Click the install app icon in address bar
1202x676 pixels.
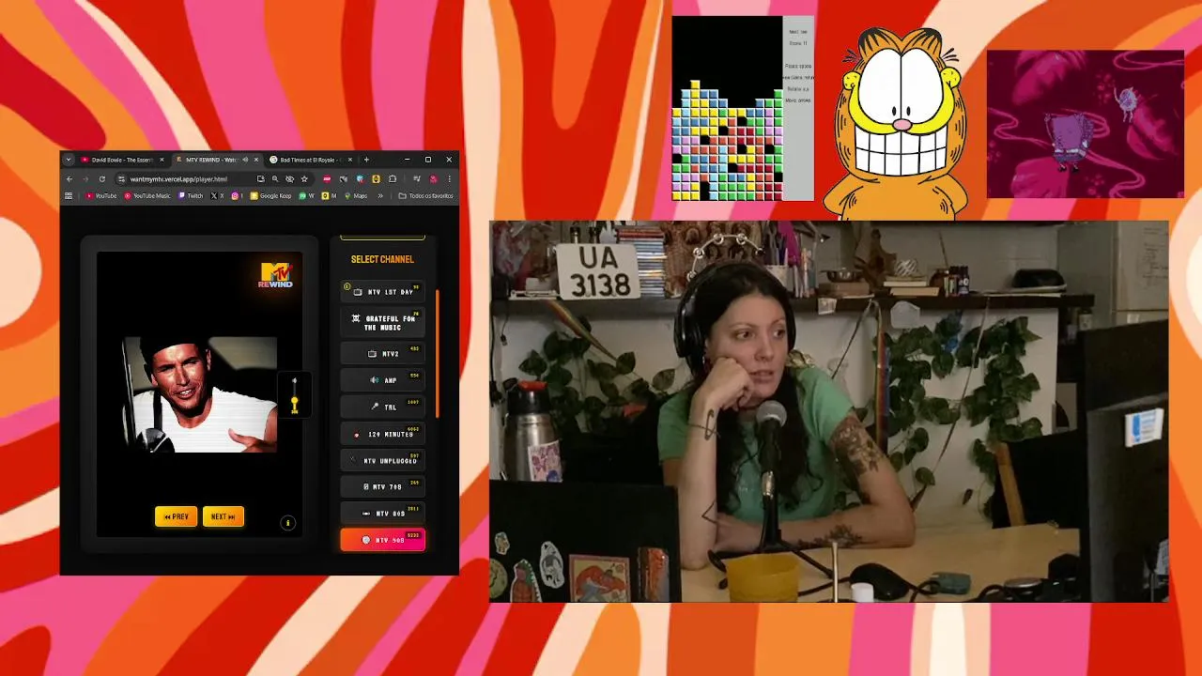coord(260,179)
